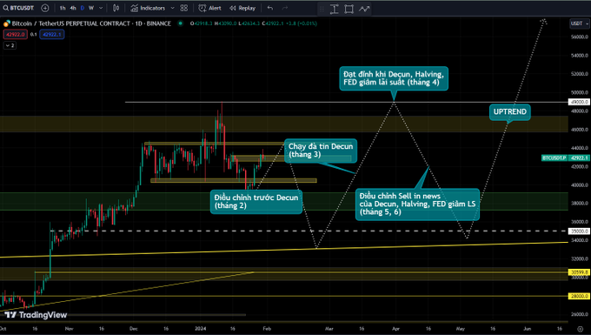Click the Dec label on time axis
This screenshot has height=335, width=591.
pyautogui.click(x=134, y=329)
